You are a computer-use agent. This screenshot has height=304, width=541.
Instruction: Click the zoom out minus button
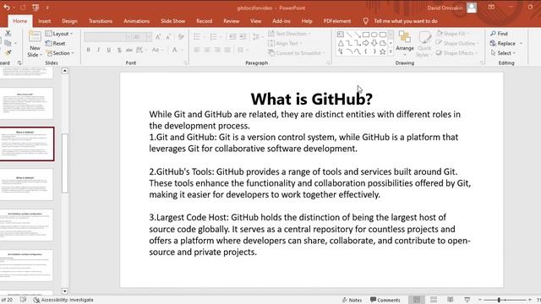tap(480, 300)
